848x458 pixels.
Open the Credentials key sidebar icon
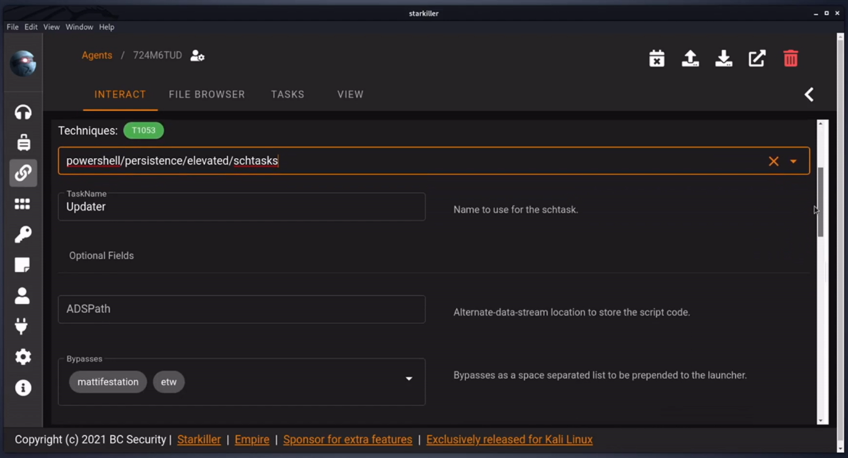click(x=23, y=234)
